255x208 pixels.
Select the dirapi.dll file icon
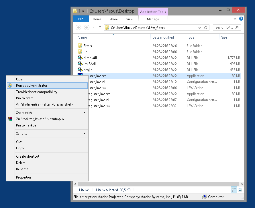coord(80,58)
